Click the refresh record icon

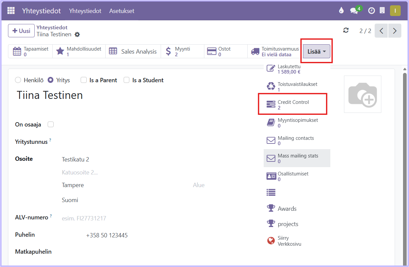pyautogui.click(x=346, y=31)
